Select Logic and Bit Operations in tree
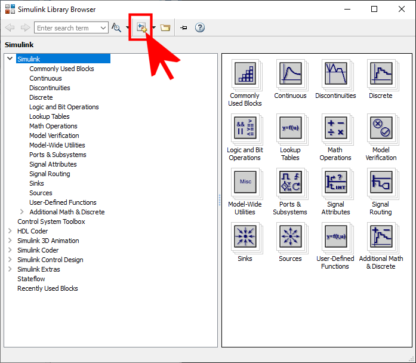This screenshot has height=363, width=416. tap(64, 107)
